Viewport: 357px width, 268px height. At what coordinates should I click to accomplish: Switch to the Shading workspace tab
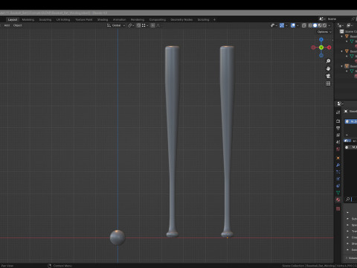(x=103, y=19)
